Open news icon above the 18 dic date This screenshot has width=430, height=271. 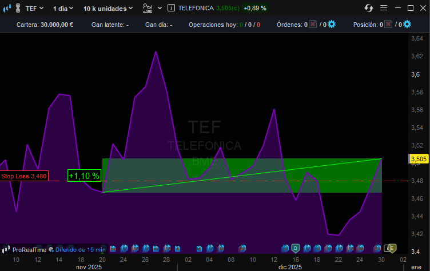click(x=317, y=249)
